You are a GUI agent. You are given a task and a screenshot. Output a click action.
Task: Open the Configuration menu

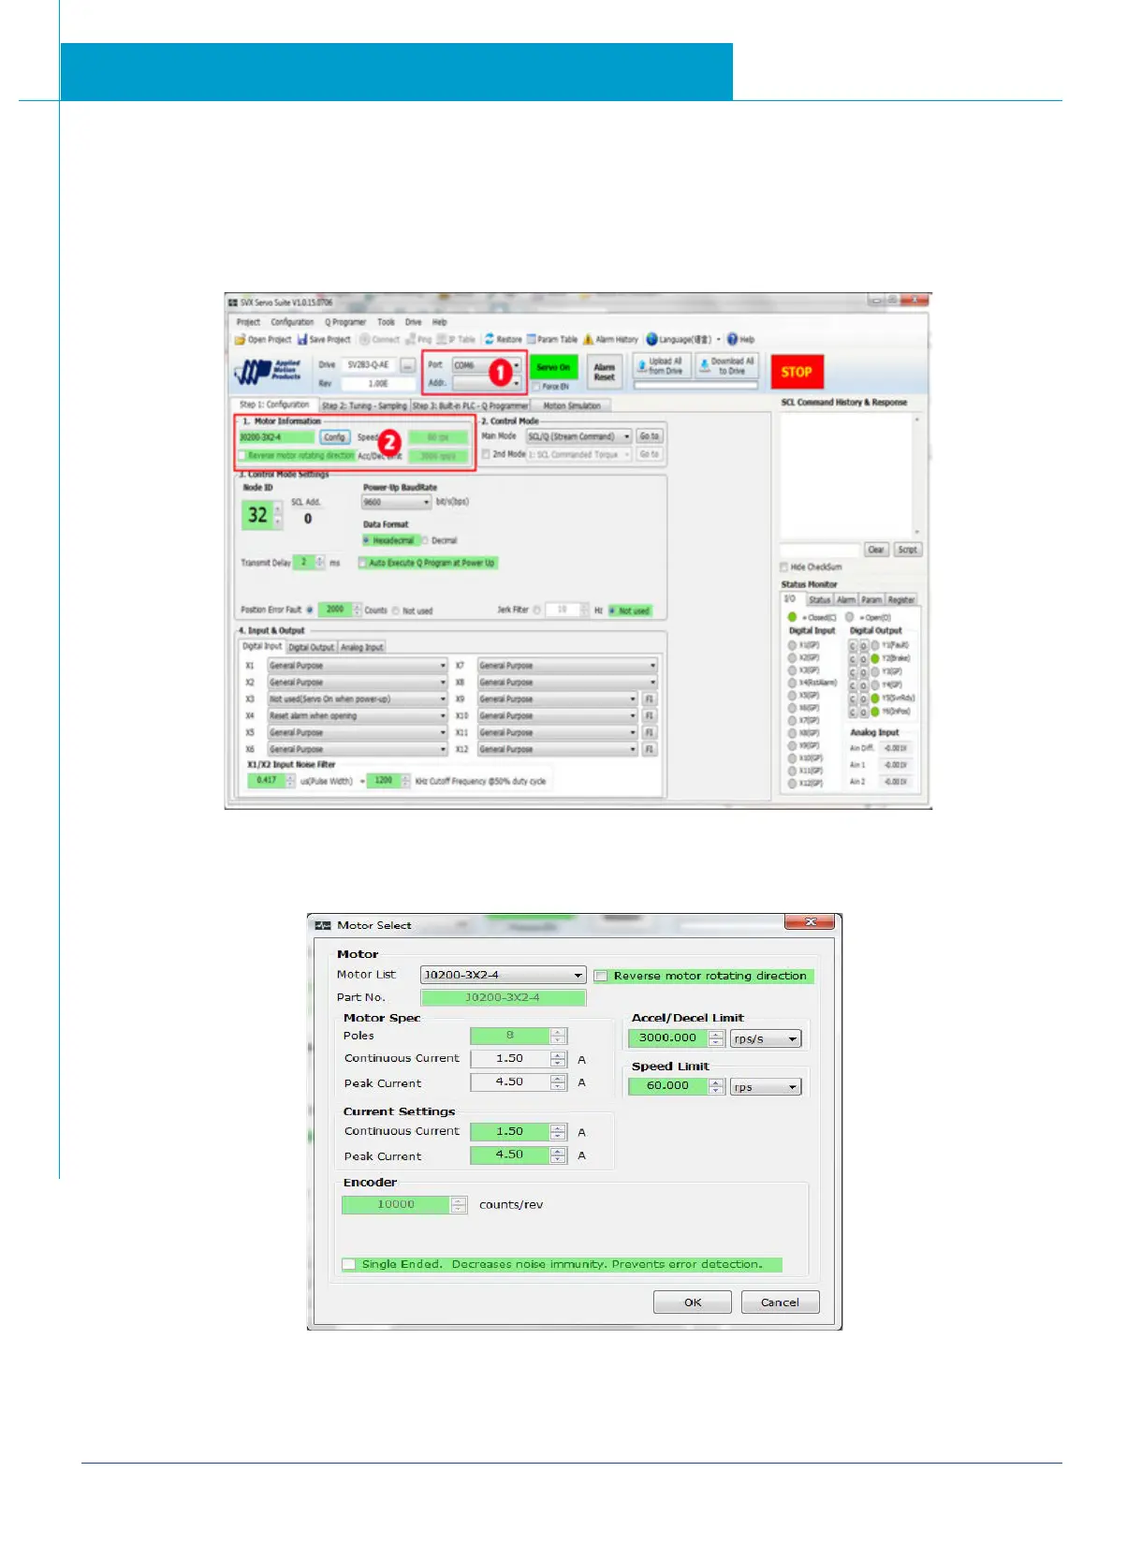tap(292, 322)
